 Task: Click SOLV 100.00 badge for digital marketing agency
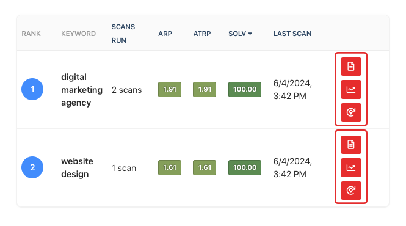(245, 89)
